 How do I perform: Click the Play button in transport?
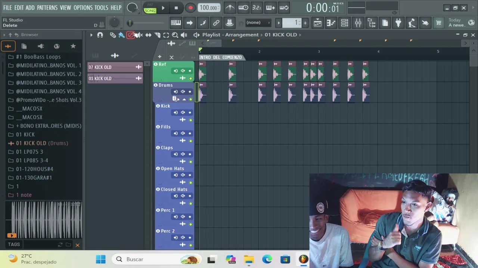point(163,8)
